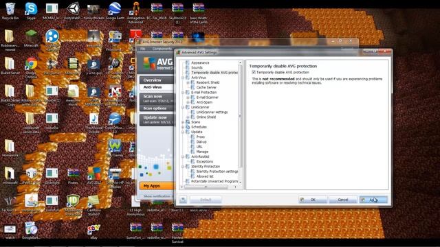Select Exceptions under Anti-Rootkit
The height and width of the screenshot is (247, 440).
click(205, 162)
